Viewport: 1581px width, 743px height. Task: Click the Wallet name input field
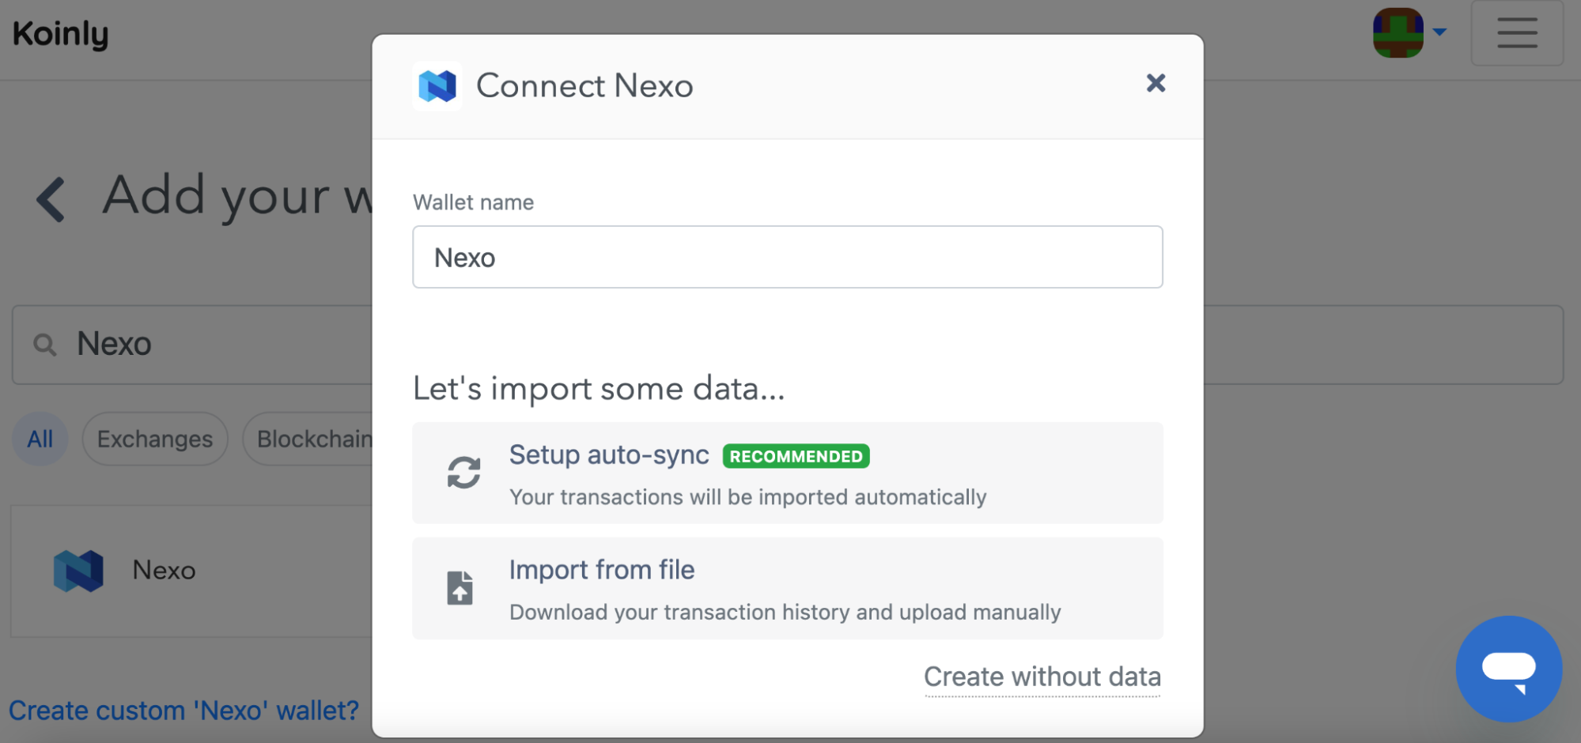788,257
